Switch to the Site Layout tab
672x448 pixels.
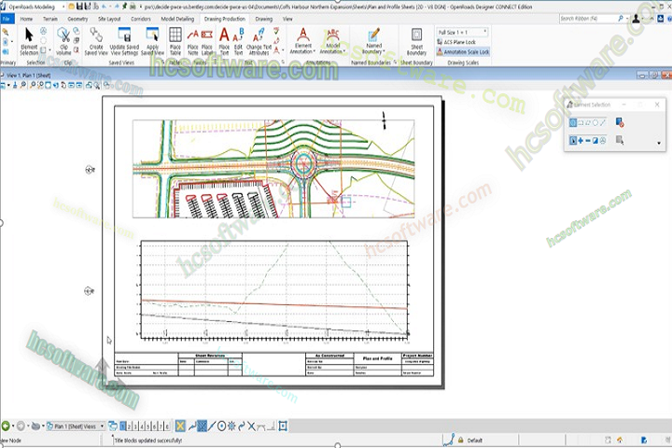(x=109, y=19)
